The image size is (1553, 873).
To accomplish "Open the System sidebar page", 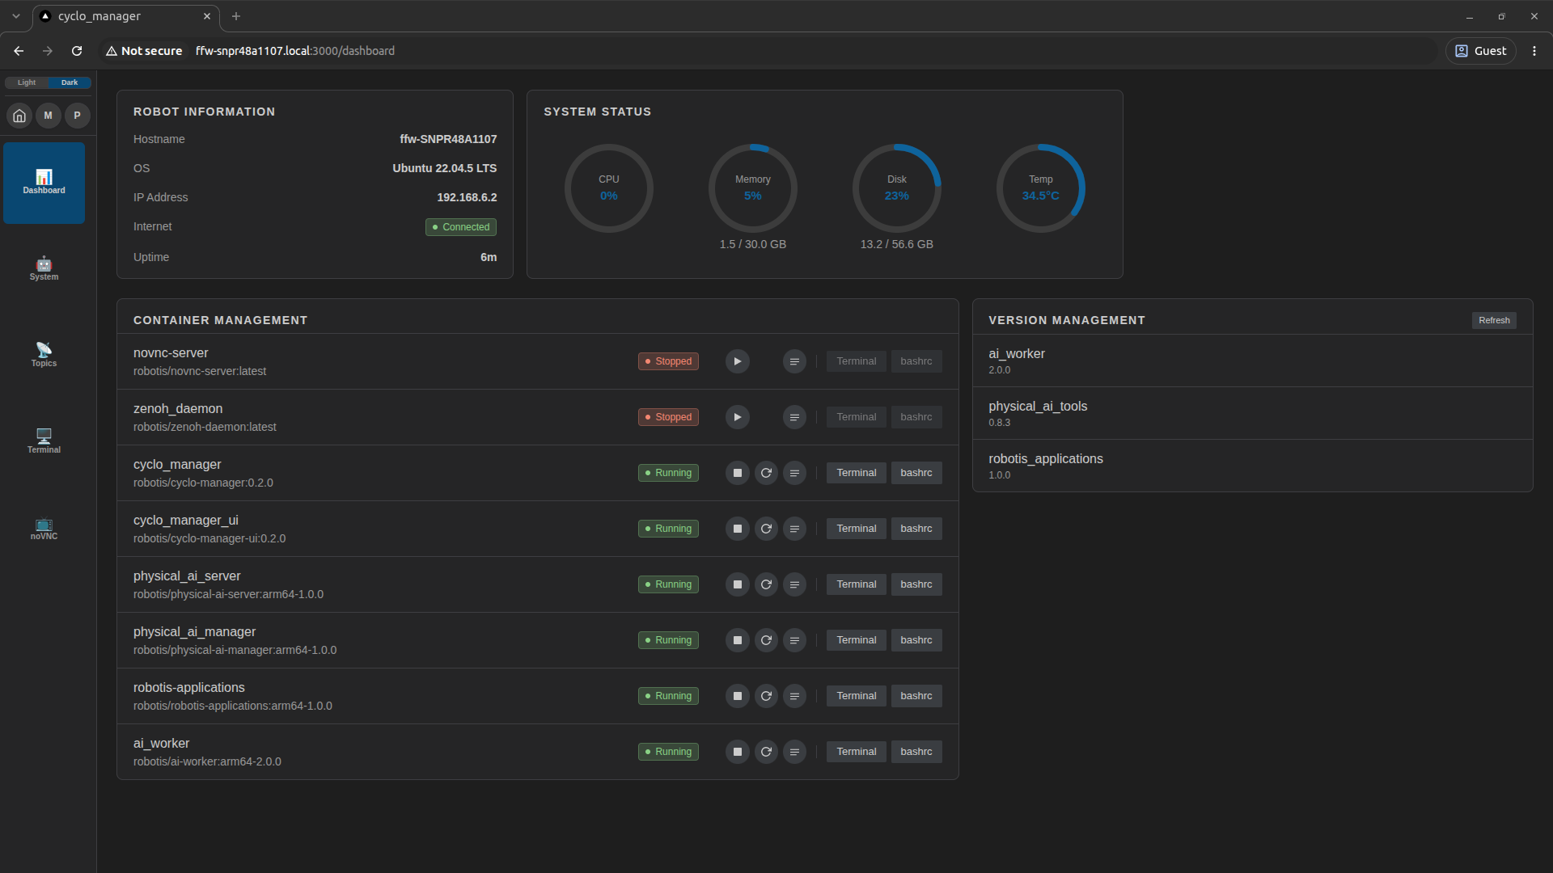I will coord(44,269).
